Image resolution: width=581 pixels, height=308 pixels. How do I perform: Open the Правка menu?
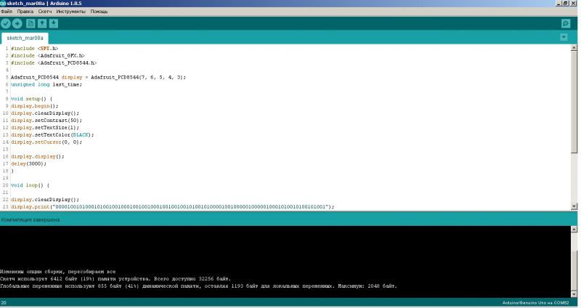click(x=25, y=12)
